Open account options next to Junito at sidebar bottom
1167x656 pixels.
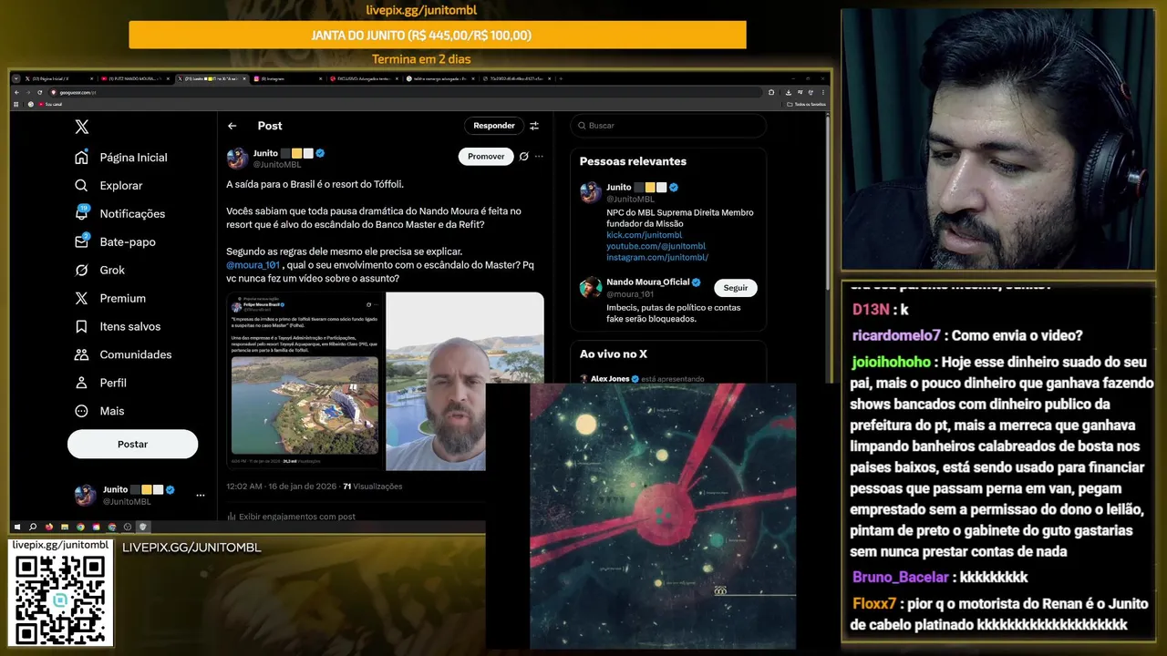point(200,496)
